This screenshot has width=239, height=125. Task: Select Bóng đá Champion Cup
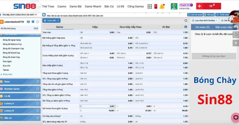click(x=13, y=49)
